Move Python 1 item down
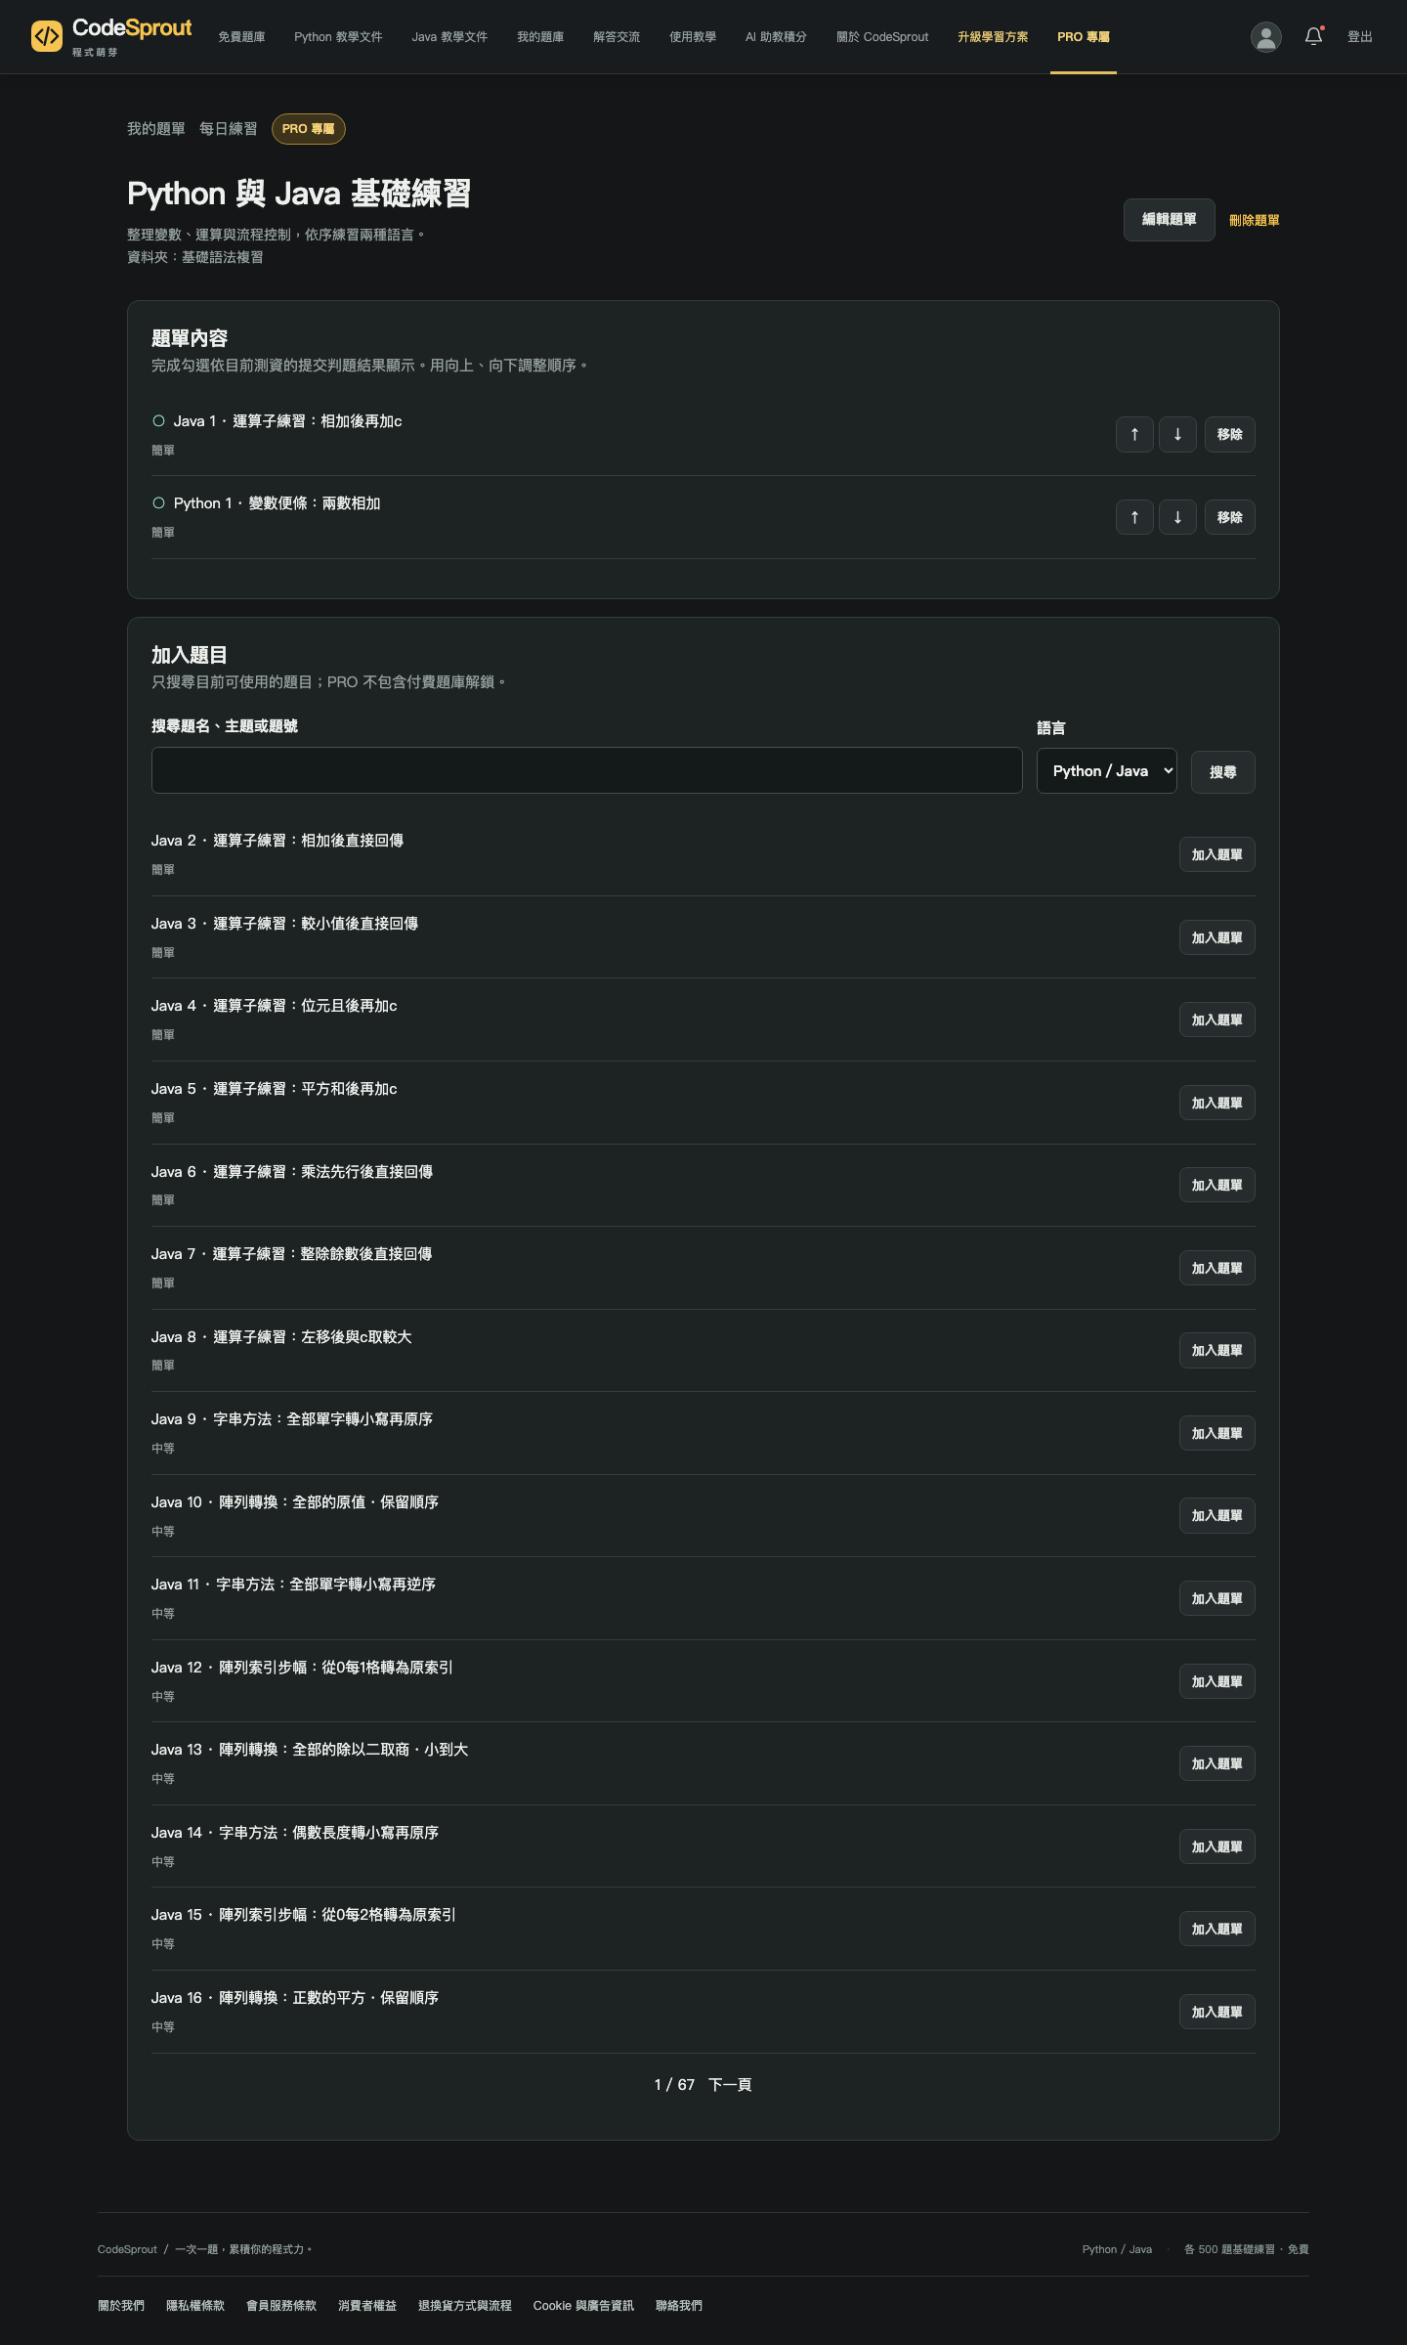 [1177, 517]
